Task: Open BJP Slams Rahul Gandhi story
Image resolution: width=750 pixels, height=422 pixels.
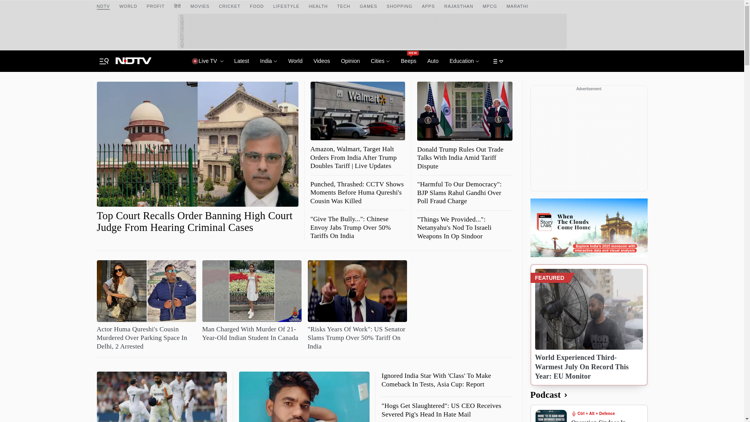Action: (459, 193)
